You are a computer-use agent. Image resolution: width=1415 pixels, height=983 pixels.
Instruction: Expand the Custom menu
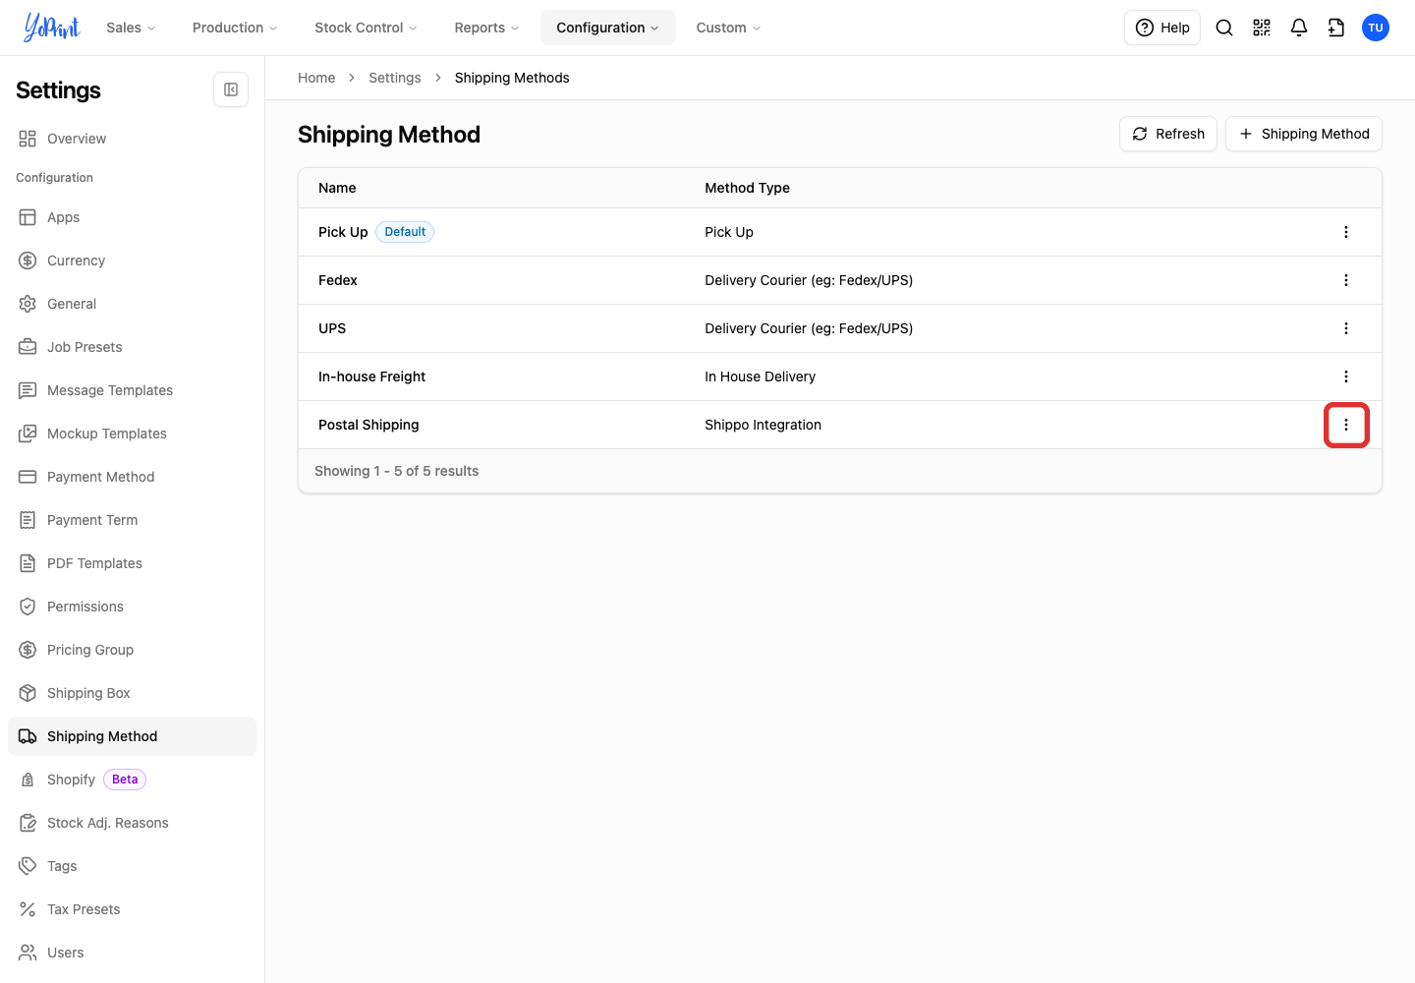point(728,28)
